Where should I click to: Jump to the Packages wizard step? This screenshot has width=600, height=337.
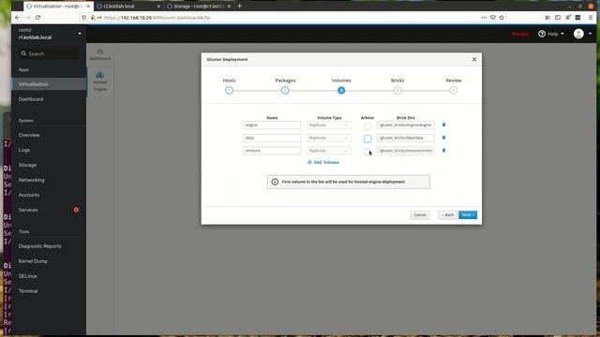click(285, 91)
